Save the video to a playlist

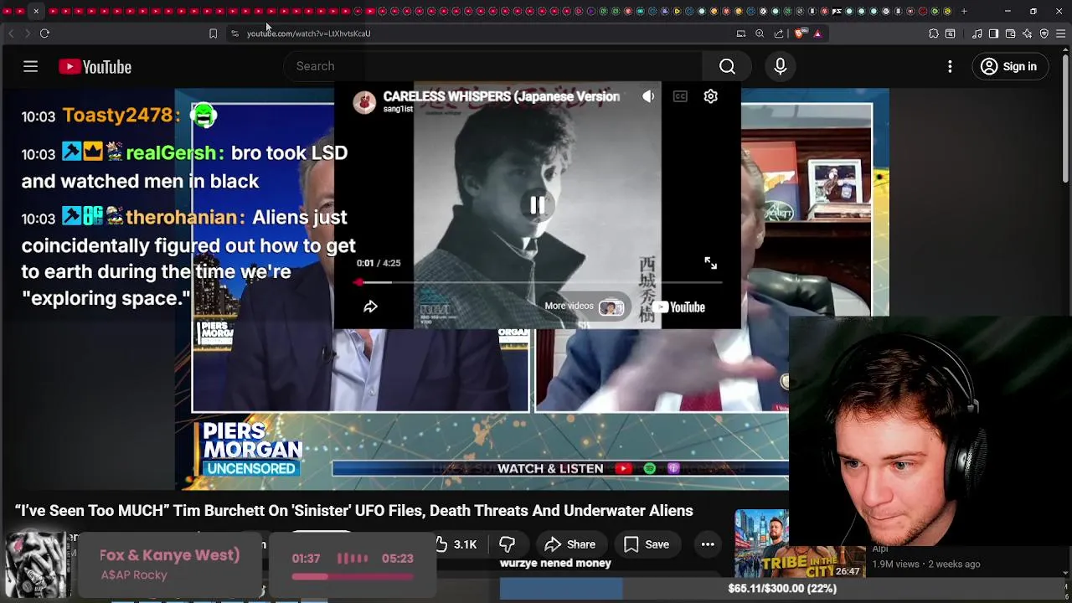[x=646, y=544]
